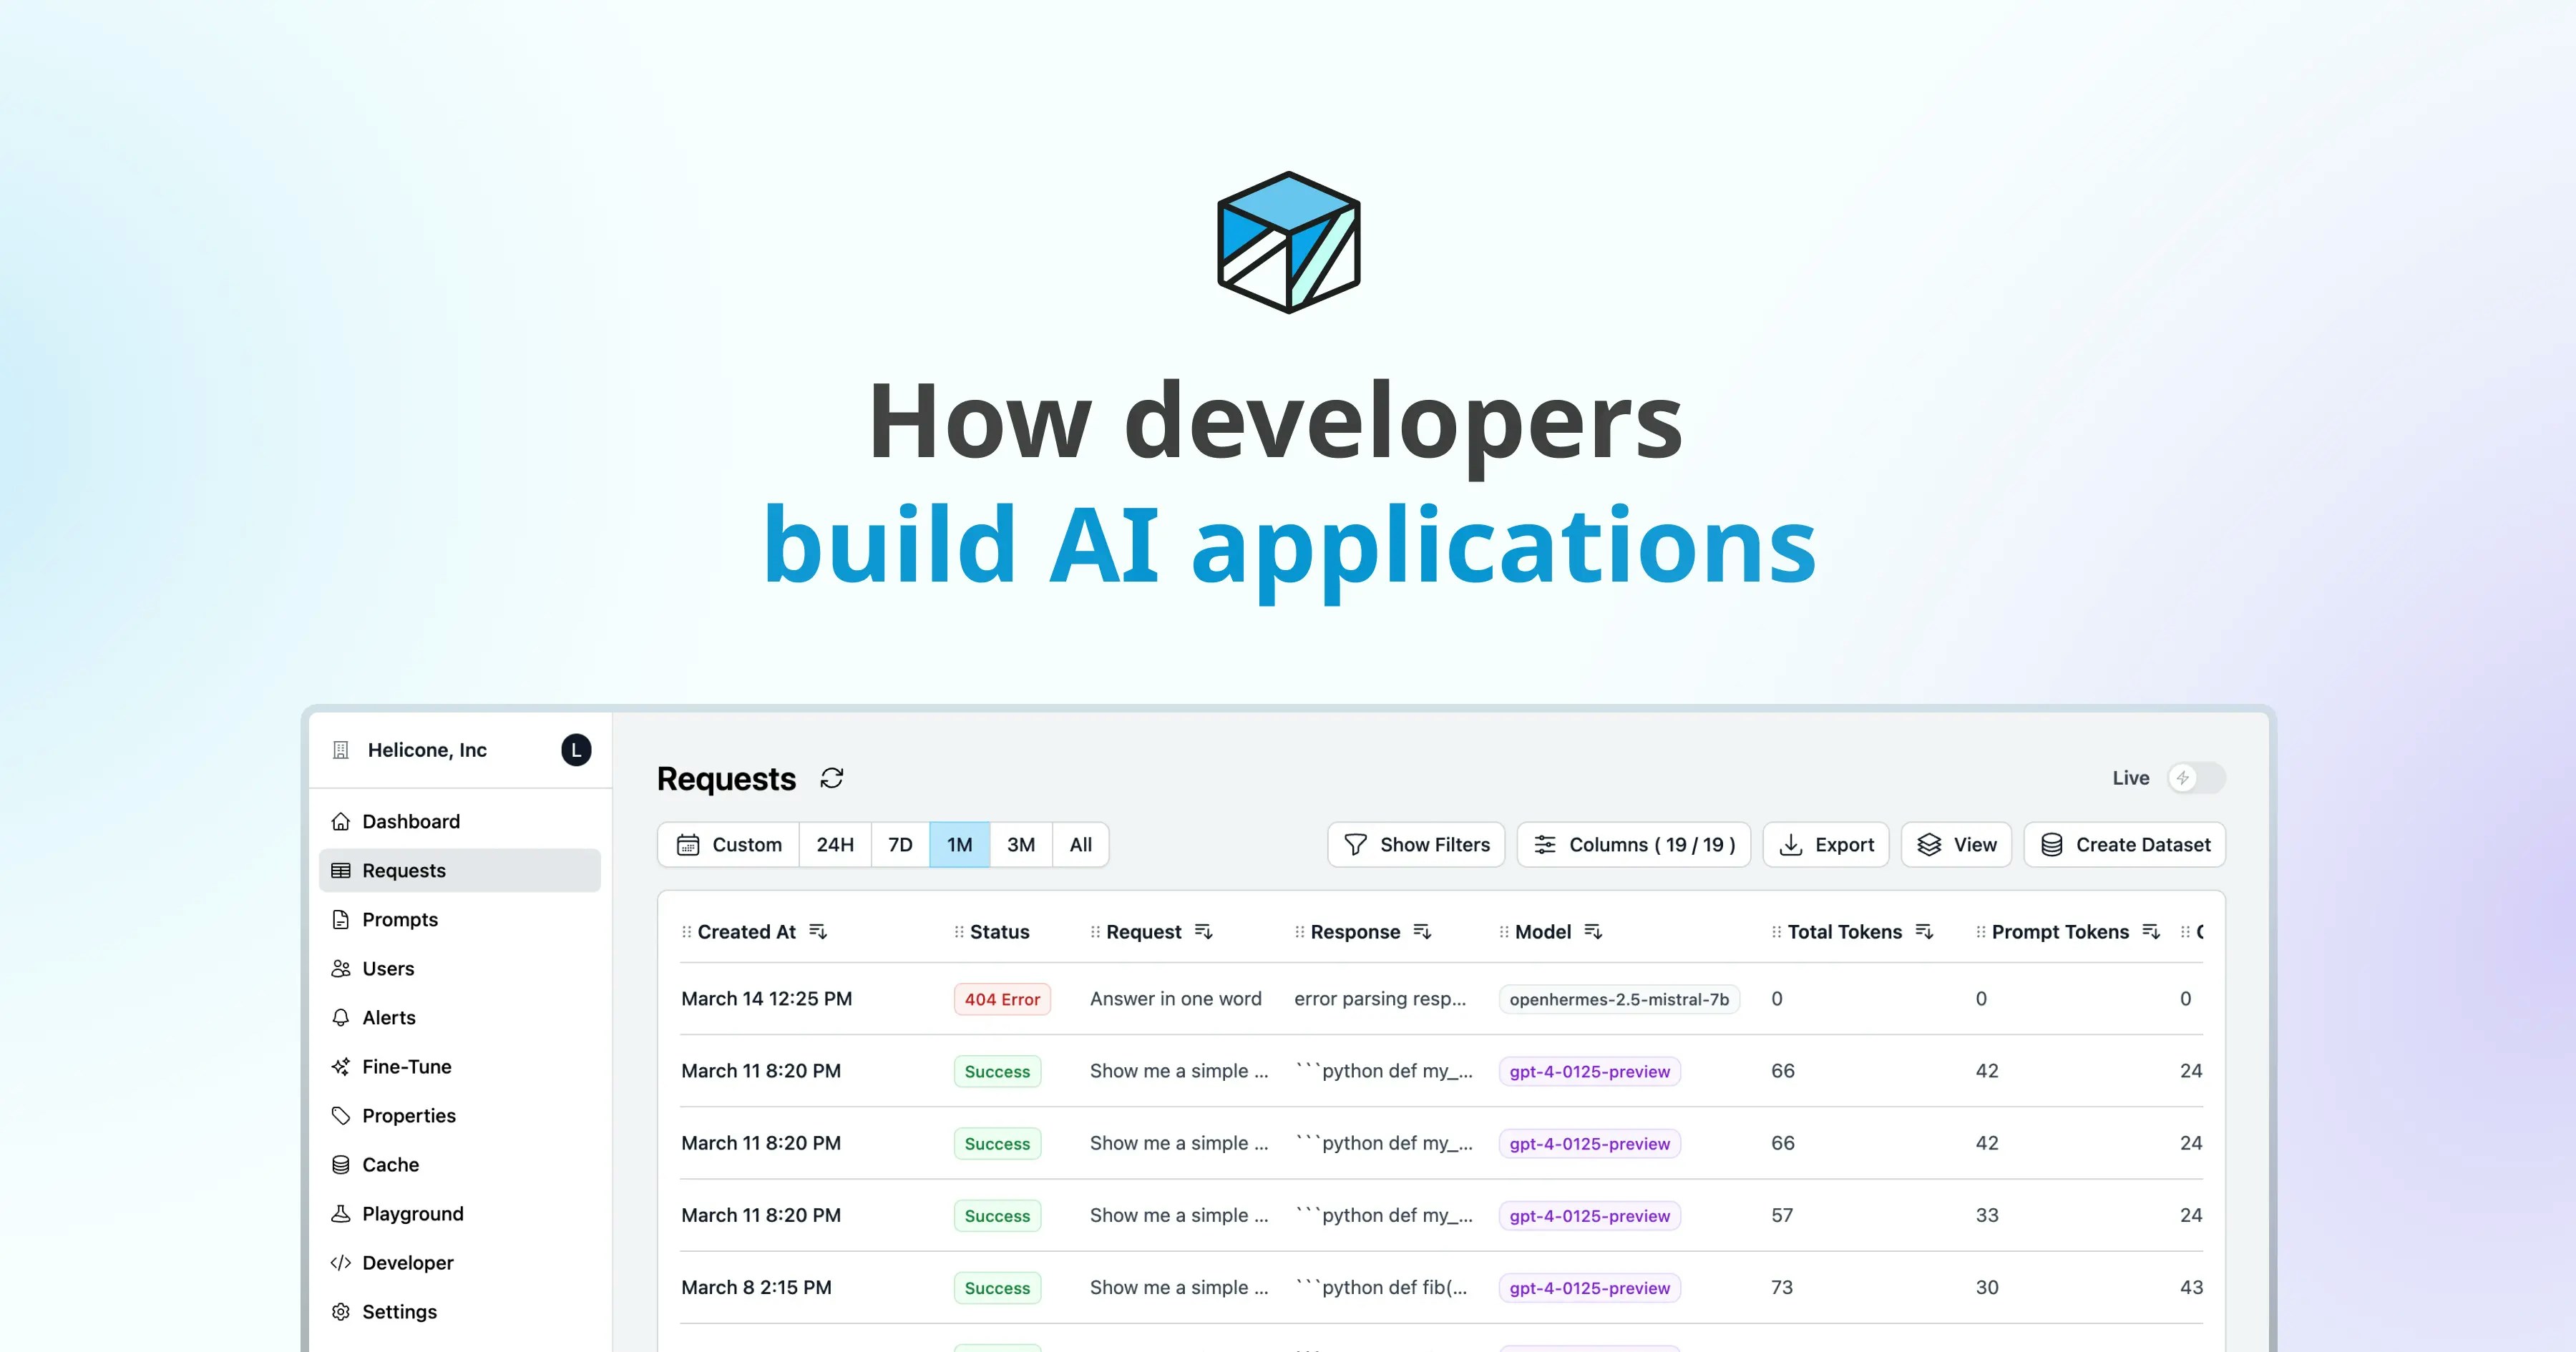
Task: Open Columns ( 19 / 19 ) selector
Action: pos(1634,845)
